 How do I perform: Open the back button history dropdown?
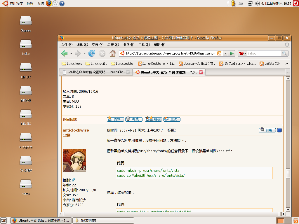tap(71, 54)
